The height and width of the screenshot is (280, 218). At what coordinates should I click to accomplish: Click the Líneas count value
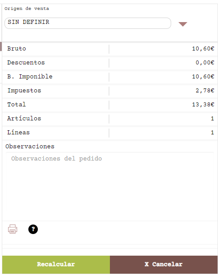[x=212, y=132]
